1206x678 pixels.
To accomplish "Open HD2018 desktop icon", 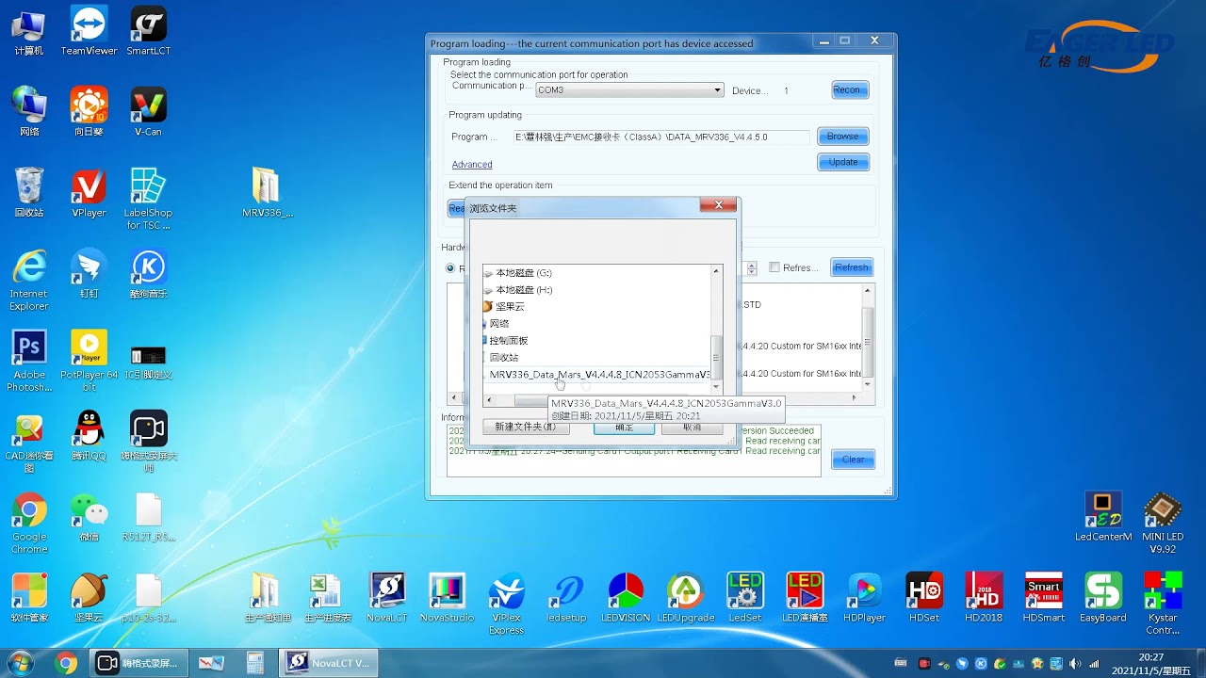I will point(984,598).
